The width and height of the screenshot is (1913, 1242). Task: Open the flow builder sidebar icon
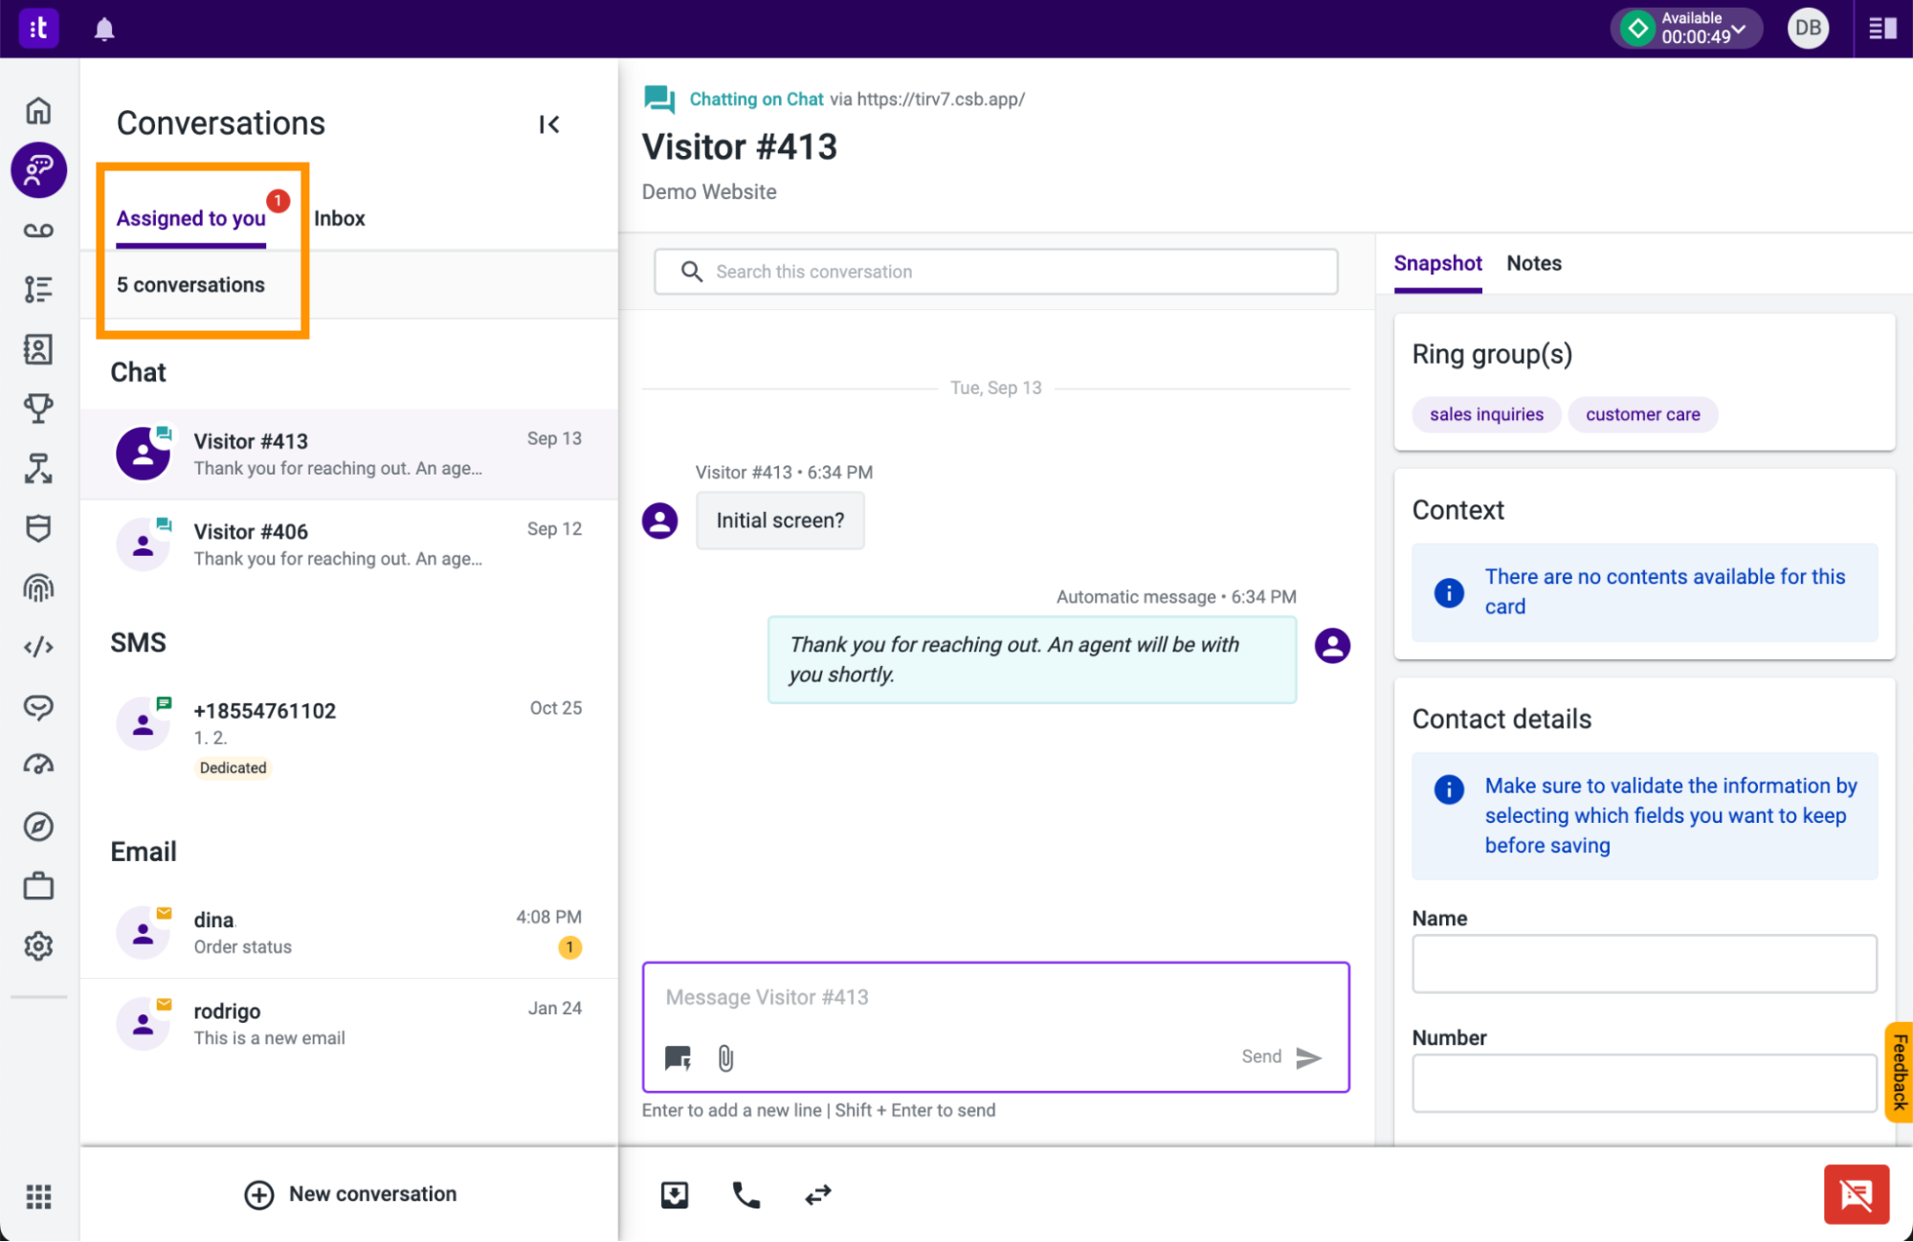click(x=38, y=469)
